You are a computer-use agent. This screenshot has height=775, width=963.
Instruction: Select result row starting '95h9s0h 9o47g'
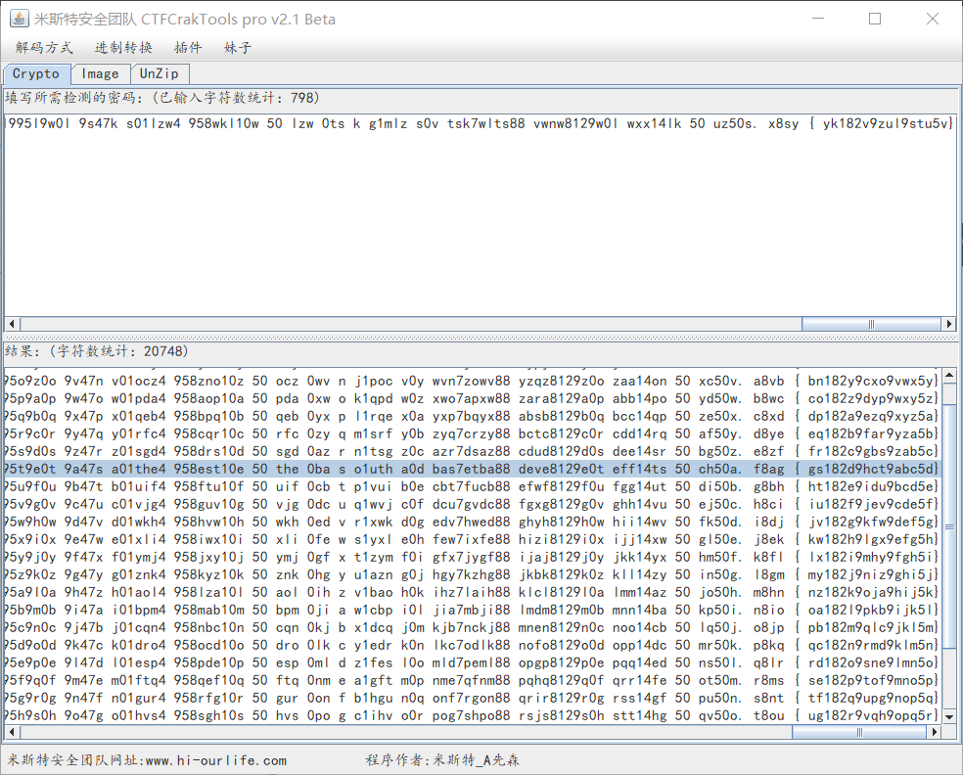(x=473, y=715)
